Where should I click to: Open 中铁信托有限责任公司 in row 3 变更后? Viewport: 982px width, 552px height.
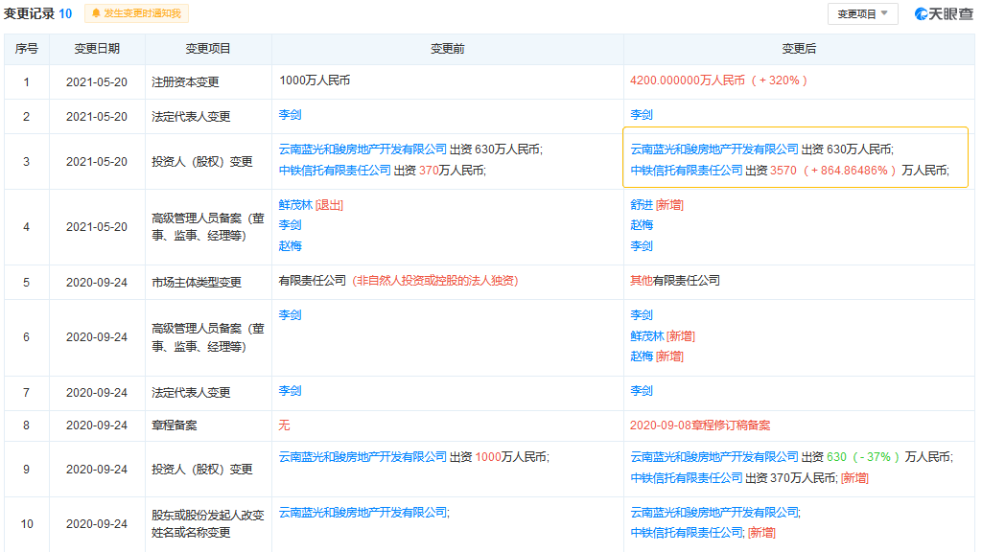pos(686,171)
